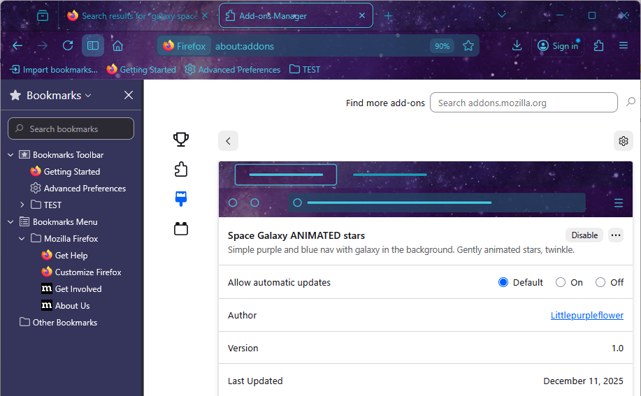Collapse the Bookmarks Toolbar folder

point(10,155)
